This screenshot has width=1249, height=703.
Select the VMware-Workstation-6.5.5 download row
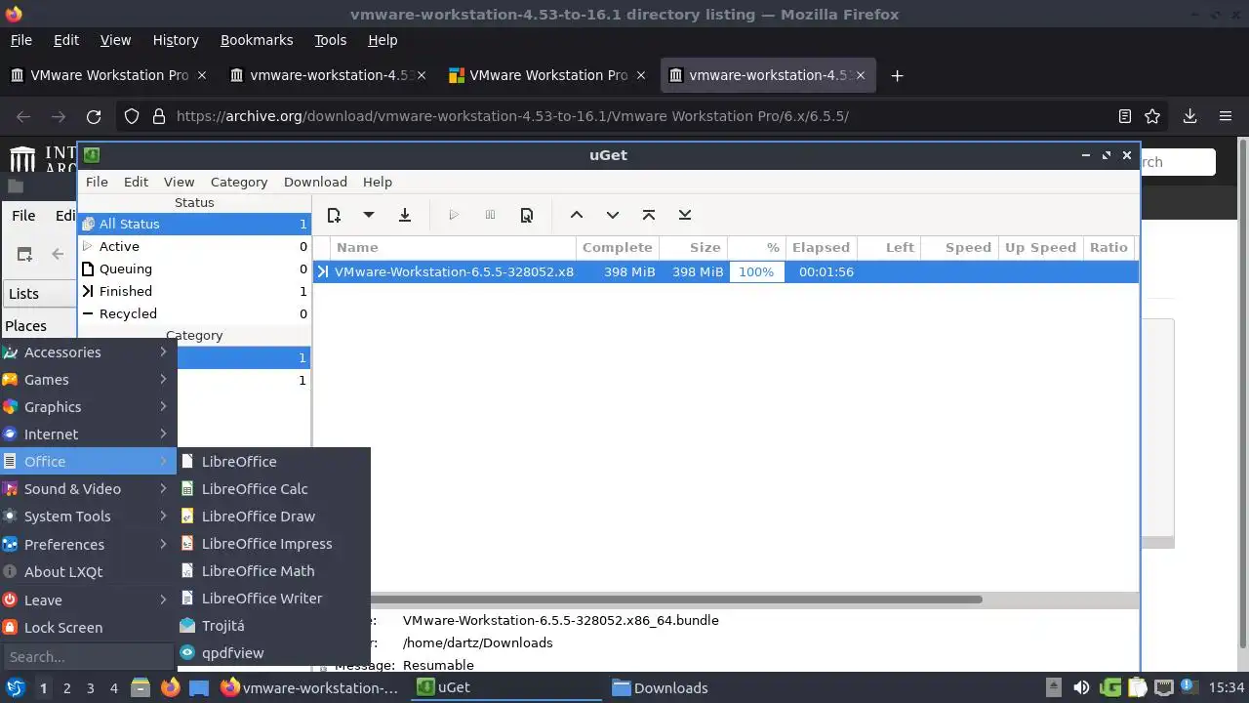pos(725,271)
